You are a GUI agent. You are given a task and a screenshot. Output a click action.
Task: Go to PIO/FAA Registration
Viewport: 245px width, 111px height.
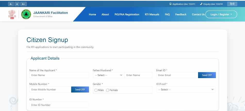click(x=127, y=14)
